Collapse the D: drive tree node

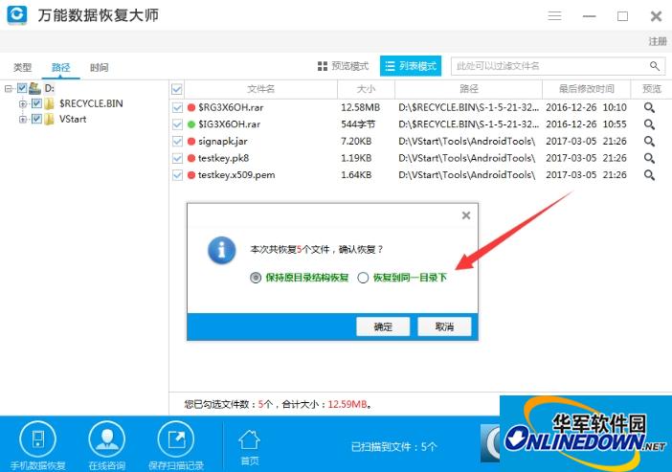point(8,89)
